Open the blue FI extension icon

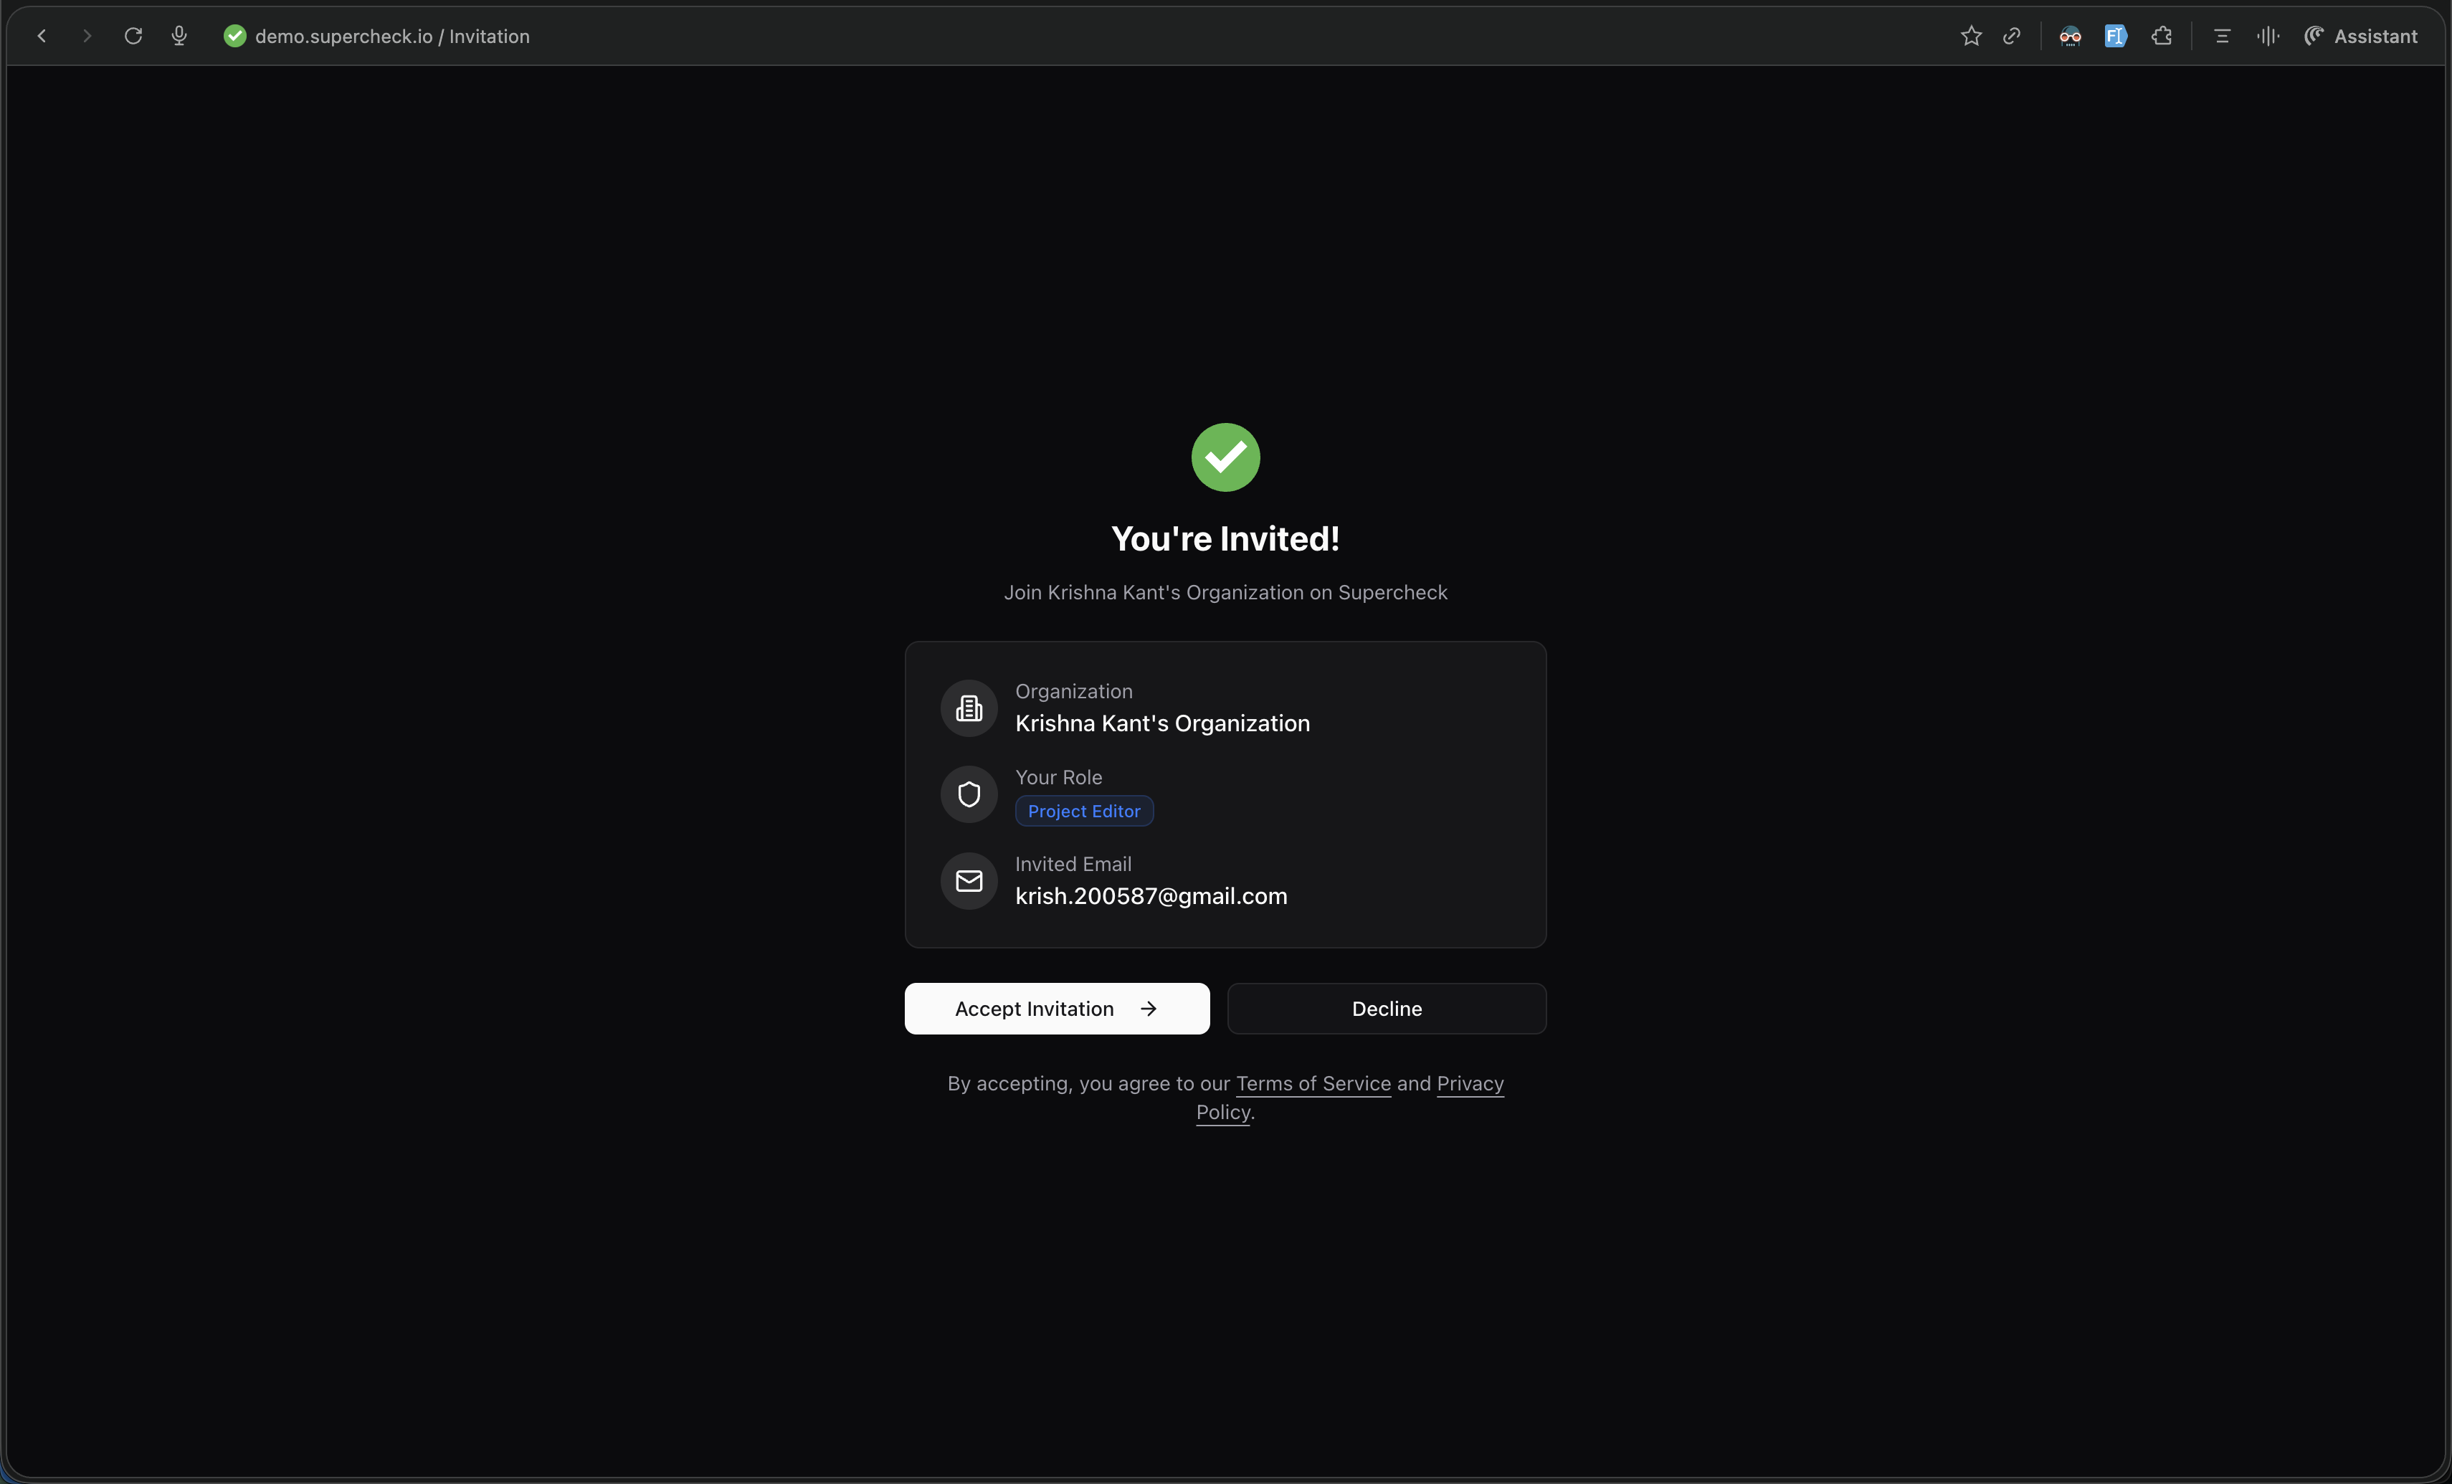[x=2114, y=36]
